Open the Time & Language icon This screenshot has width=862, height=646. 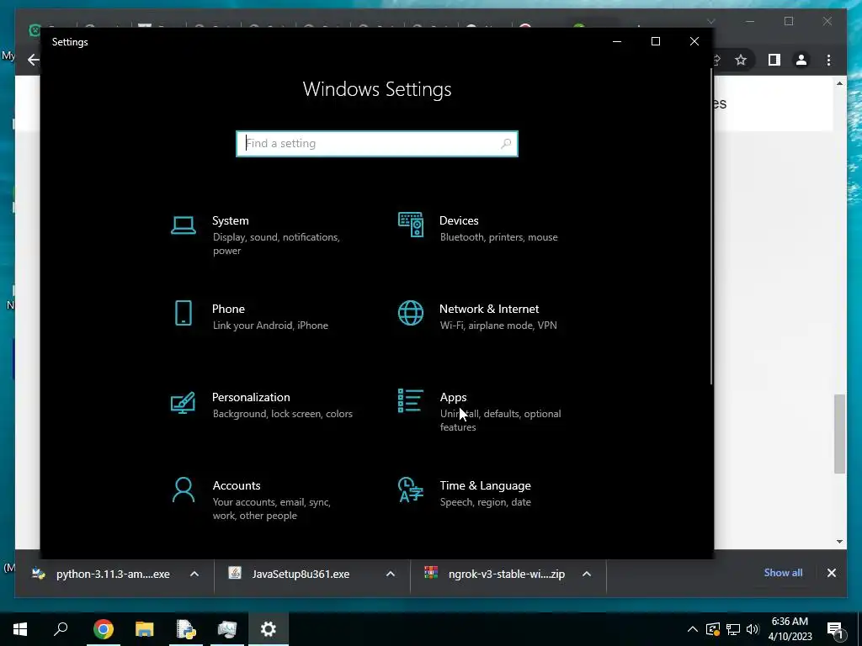tap(411, 490)
